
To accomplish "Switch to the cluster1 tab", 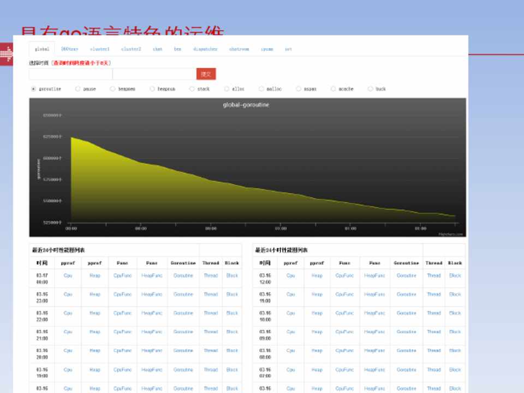I will pyautogui.click(x=100, y=49).
